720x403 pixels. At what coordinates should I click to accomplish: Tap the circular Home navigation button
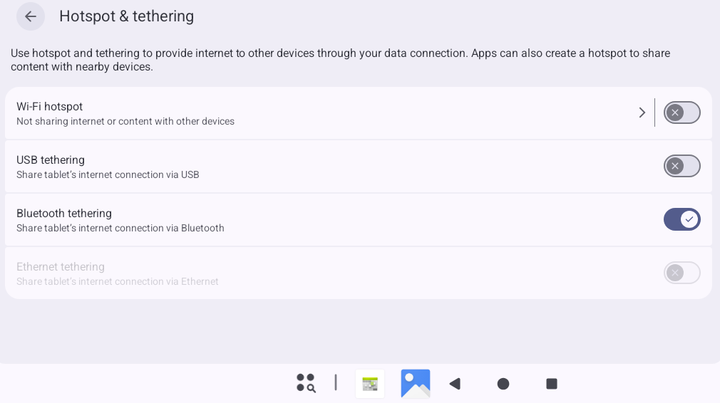point(503,384)
